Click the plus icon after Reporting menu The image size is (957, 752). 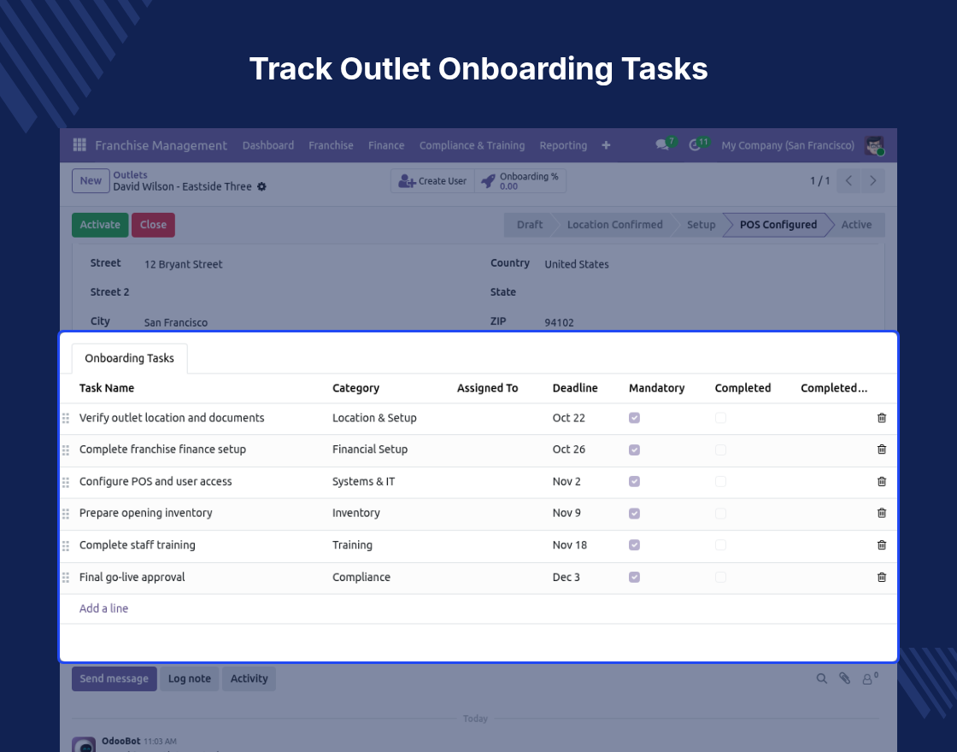click(x=606, y=145)
